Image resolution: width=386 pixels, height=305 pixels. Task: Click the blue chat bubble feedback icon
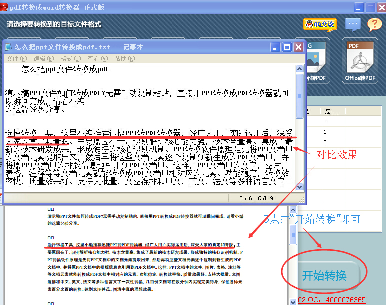(353, 24)
